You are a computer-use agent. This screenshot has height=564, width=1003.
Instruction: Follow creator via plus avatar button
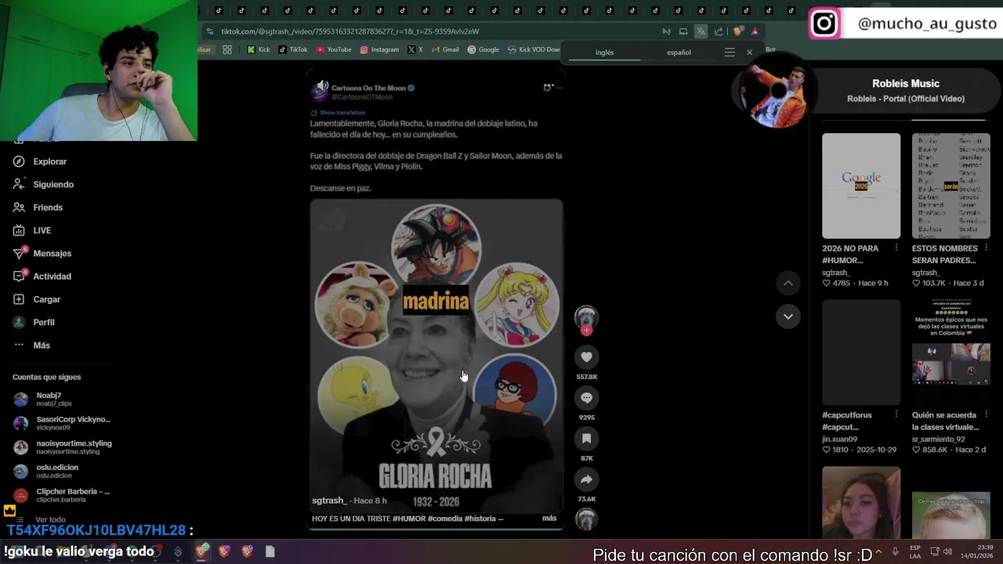[586, 331]
